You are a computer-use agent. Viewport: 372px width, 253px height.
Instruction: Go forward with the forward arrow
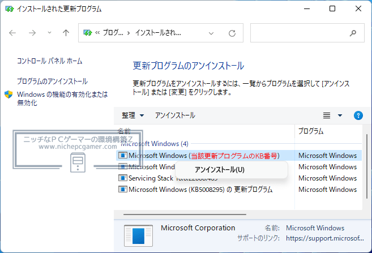[x=32, y=33]
